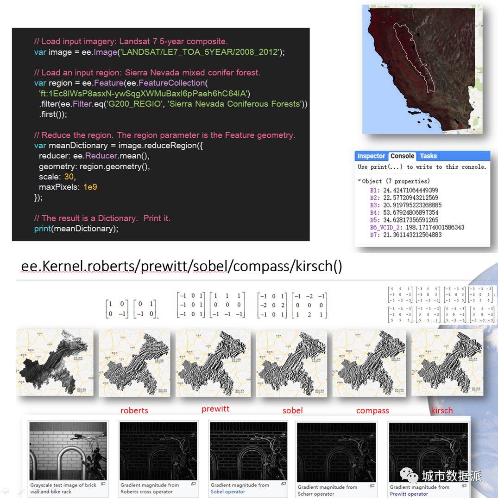
Task: Enlarge the Scharr operator gradient image
Action: 372,485
